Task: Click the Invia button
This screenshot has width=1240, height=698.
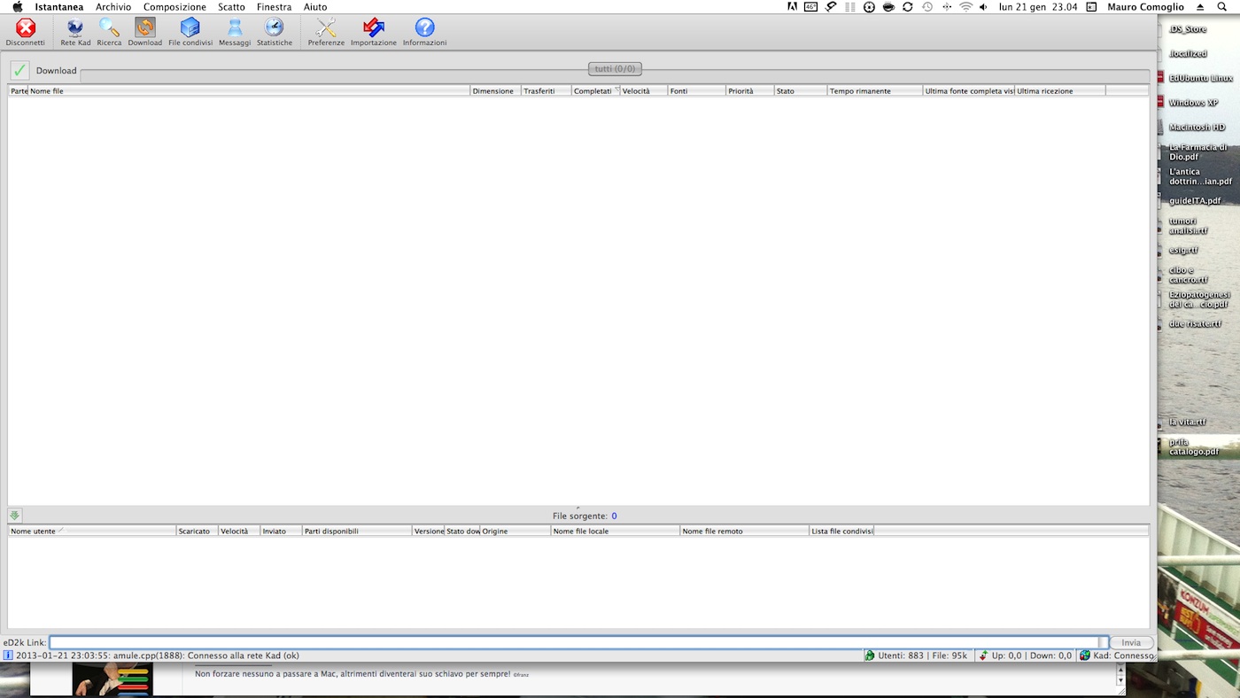Action: (1131, 642)
